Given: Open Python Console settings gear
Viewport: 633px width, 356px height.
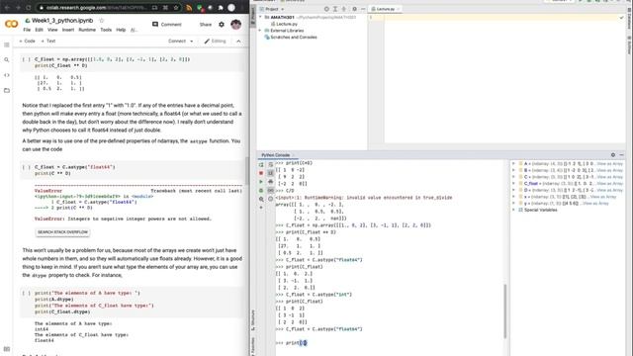Looking at the screenshot, I should (x=613, y=155).
